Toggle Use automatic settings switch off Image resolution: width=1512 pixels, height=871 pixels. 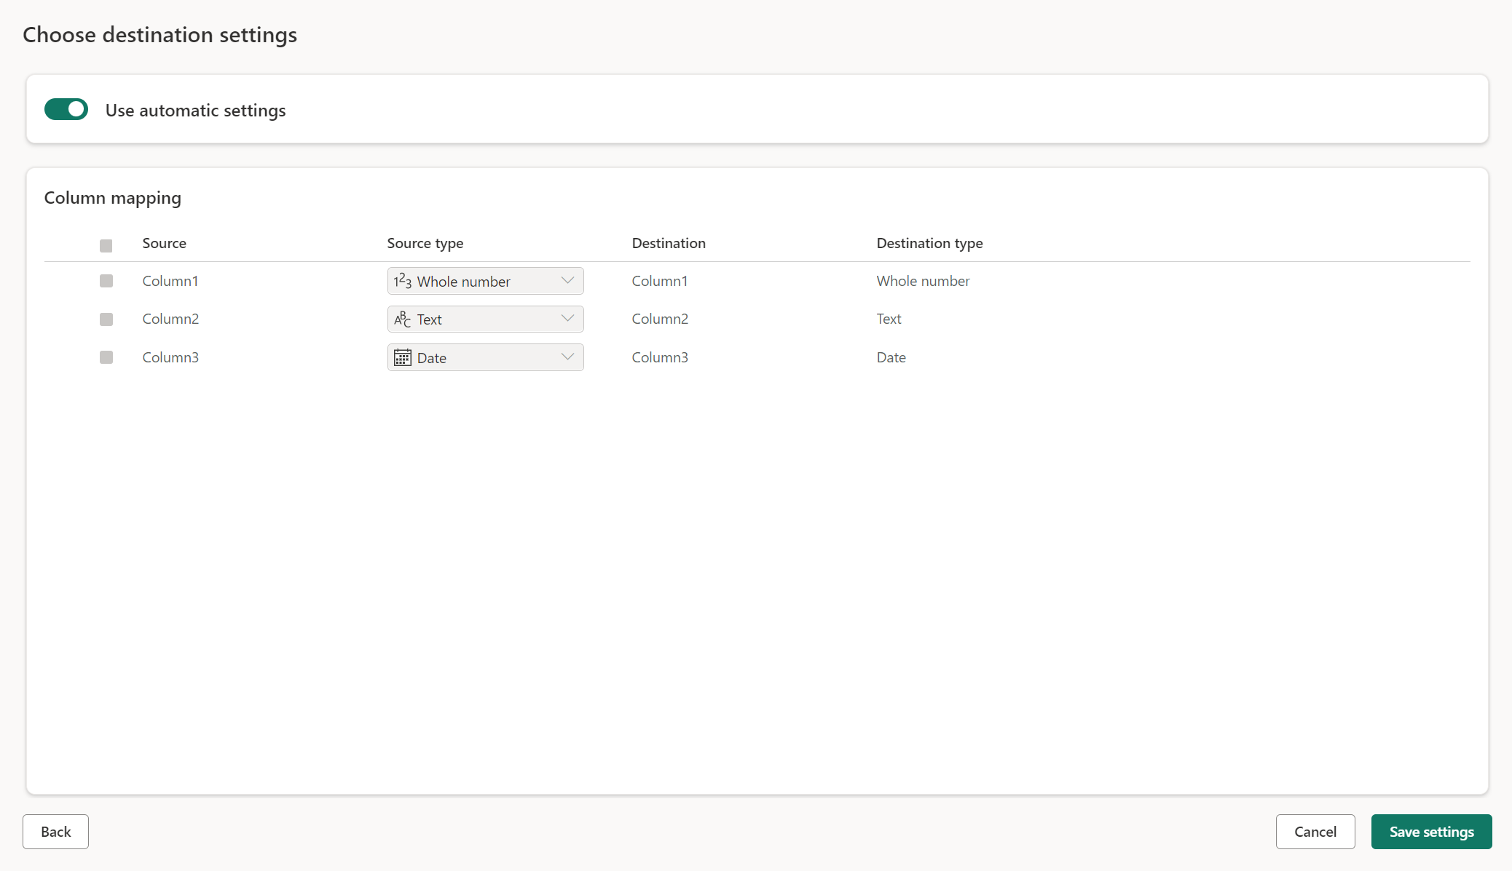[64, 109]
